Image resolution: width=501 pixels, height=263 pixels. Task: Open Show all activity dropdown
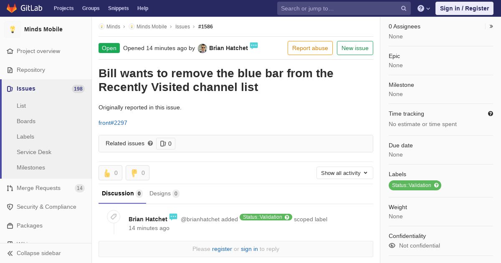pyautogui.click(x=345, y=173)
